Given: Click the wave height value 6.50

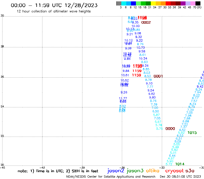Looking at the screenshot, I should (156, 112).
